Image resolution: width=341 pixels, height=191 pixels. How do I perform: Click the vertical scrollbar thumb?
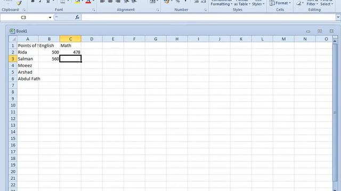pos(335,112)
